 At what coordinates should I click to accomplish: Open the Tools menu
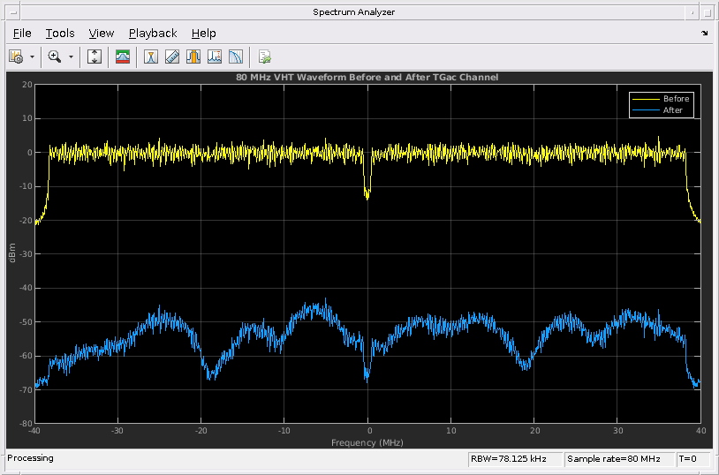point(60,33)
